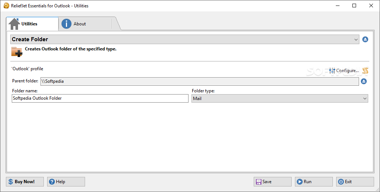Click the blue eject icon beside Parent folder

pos(364,81)
